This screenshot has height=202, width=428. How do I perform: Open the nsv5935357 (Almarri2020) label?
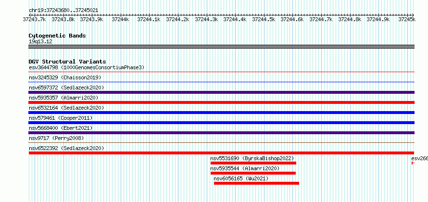(x=63, y=98)
